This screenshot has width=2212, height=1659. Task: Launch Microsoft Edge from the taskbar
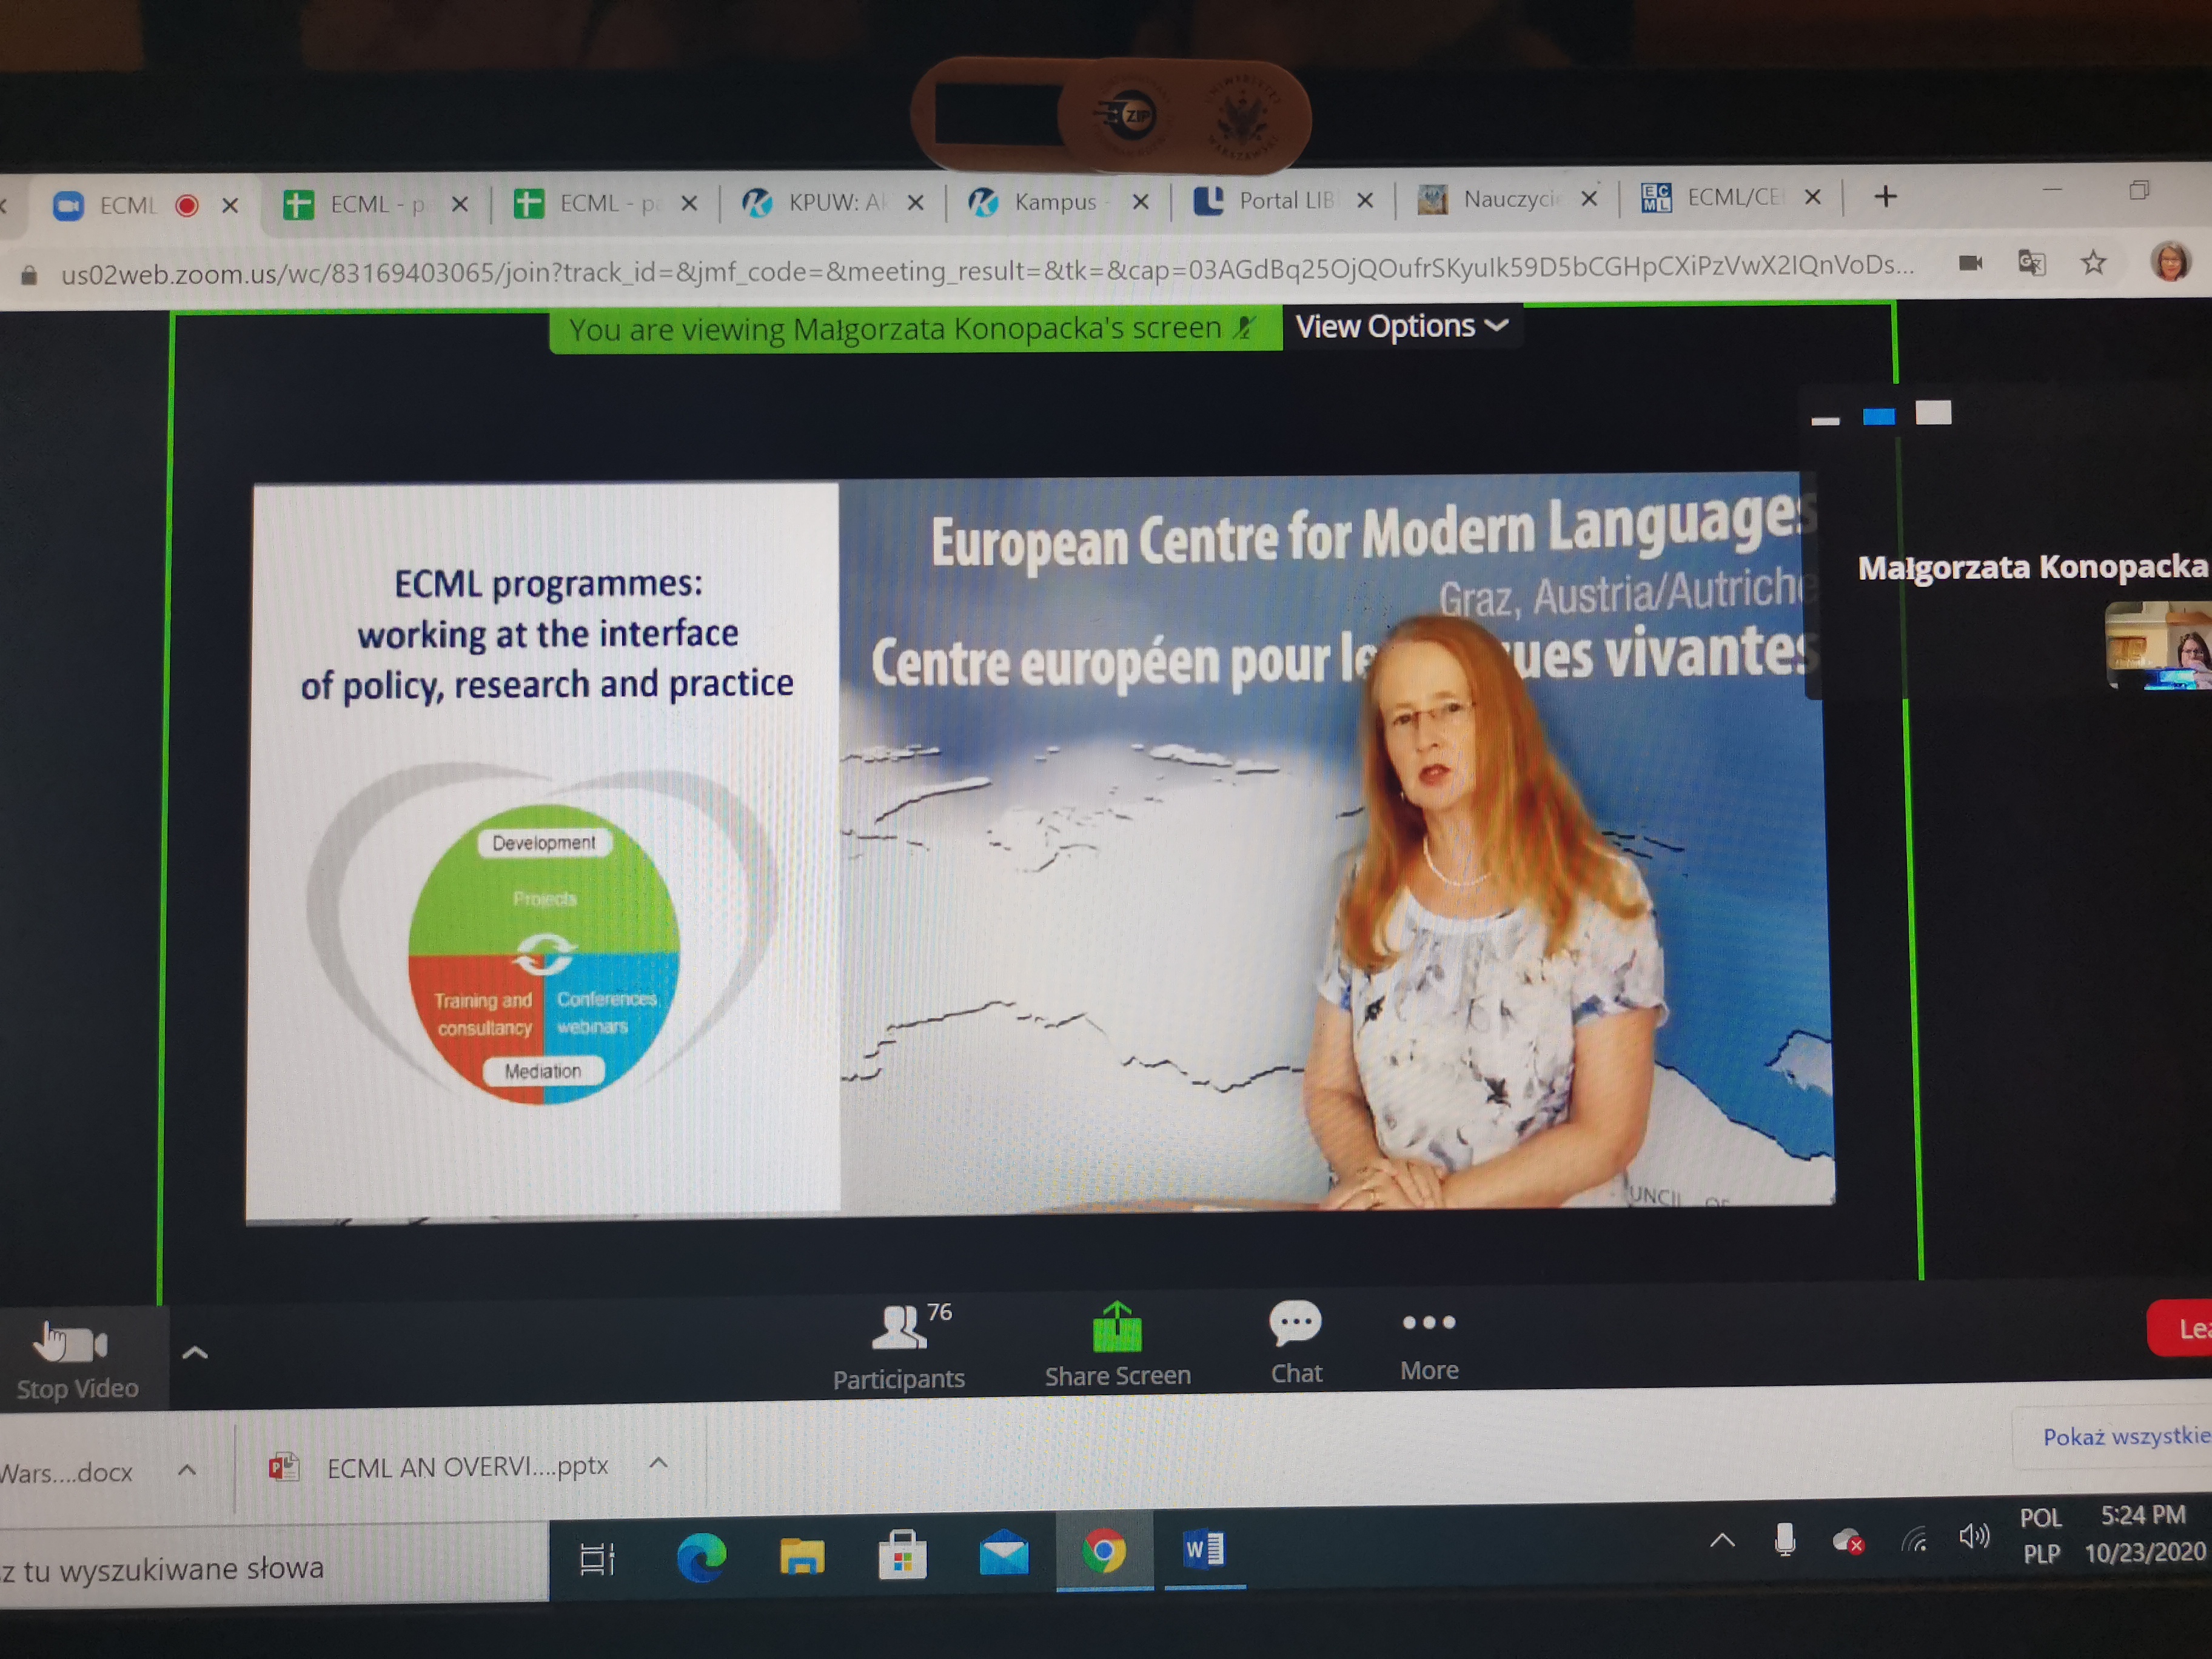(x=701, y=1556)
